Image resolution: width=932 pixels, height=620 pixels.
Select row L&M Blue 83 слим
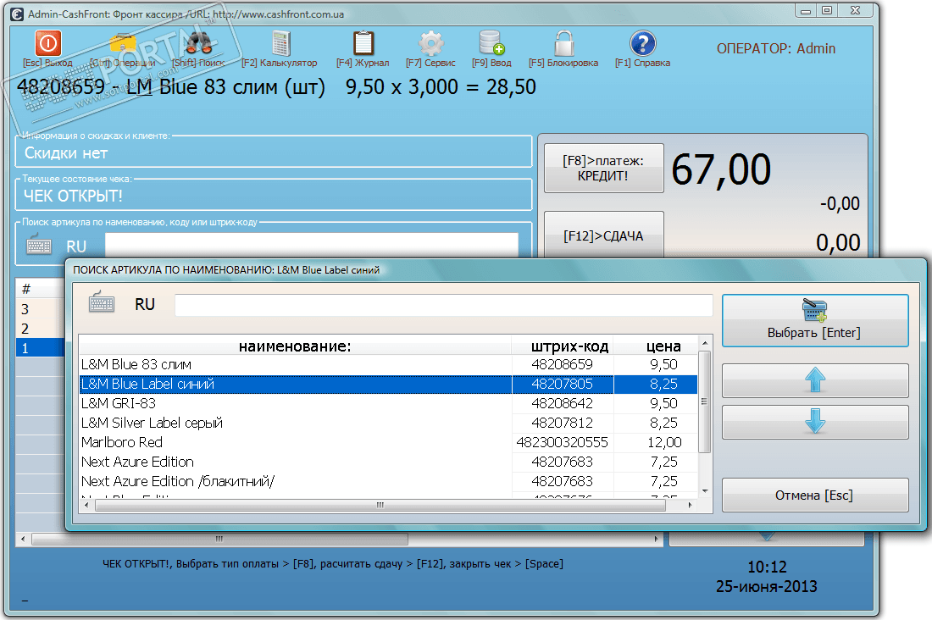[x=388, y=364]
